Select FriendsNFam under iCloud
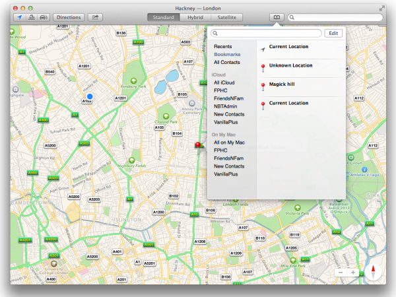 228,98
